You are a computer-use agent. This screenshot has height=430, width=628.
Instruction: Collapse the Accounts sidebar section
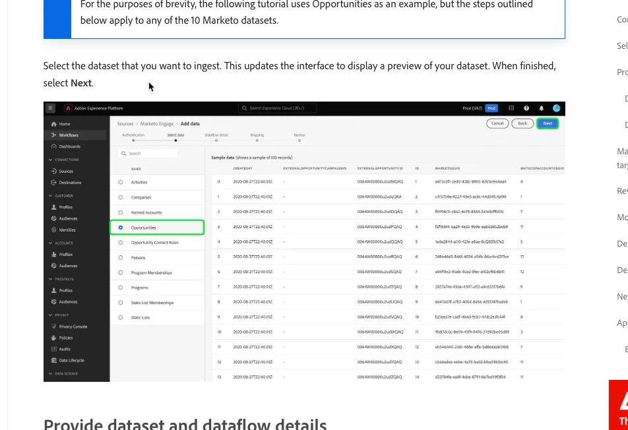coord(50,243)
